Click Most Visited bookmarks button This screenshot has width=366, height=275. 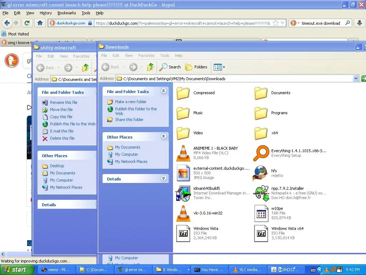pos(15,34)
